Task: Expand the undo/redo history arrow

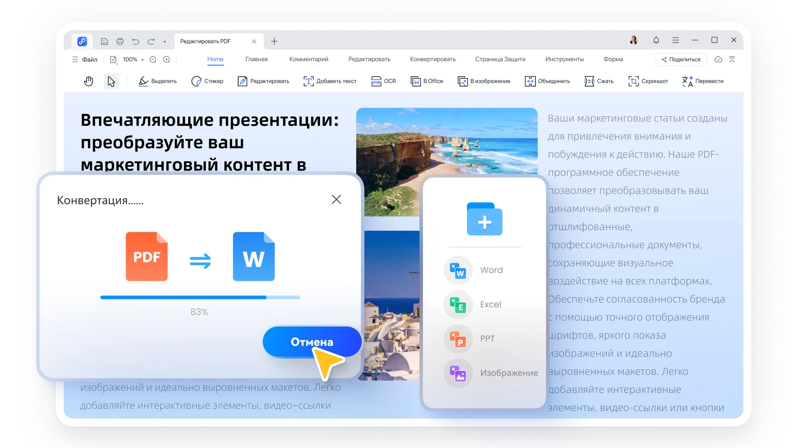Action: coord(164,41)
